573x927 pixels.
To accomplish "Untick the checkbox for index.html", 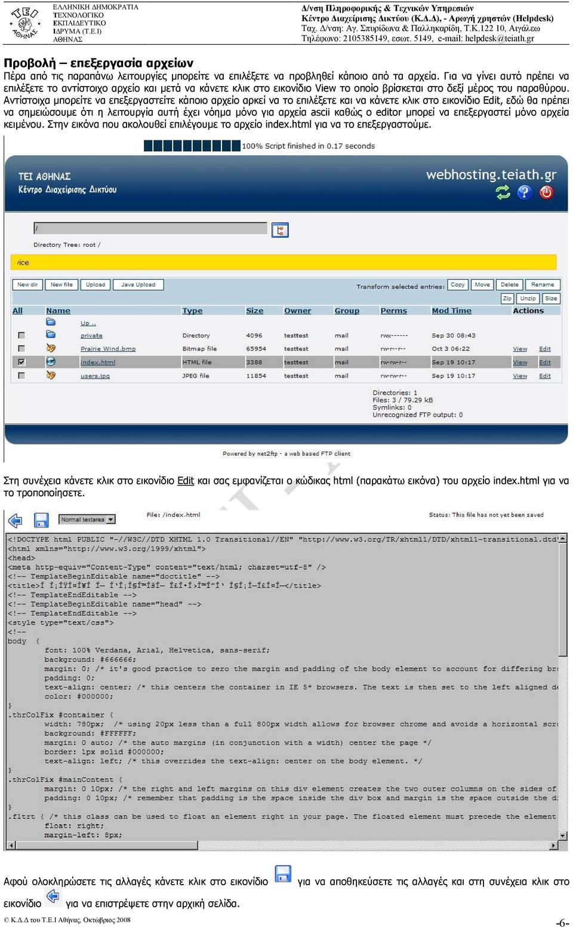I will [x=21, y=362].
